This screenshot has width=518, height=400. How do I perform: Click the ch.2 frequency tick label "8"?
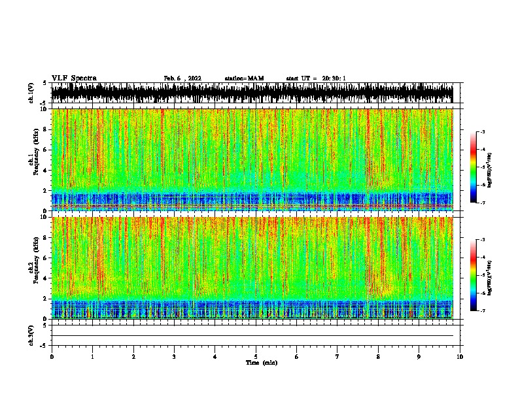pyautogui.click(x=46, y=238)
